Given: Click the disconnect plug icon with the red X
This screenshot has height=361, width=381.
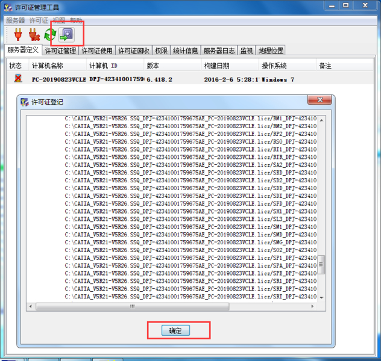Looking at the screenshot, I should 34,34.
